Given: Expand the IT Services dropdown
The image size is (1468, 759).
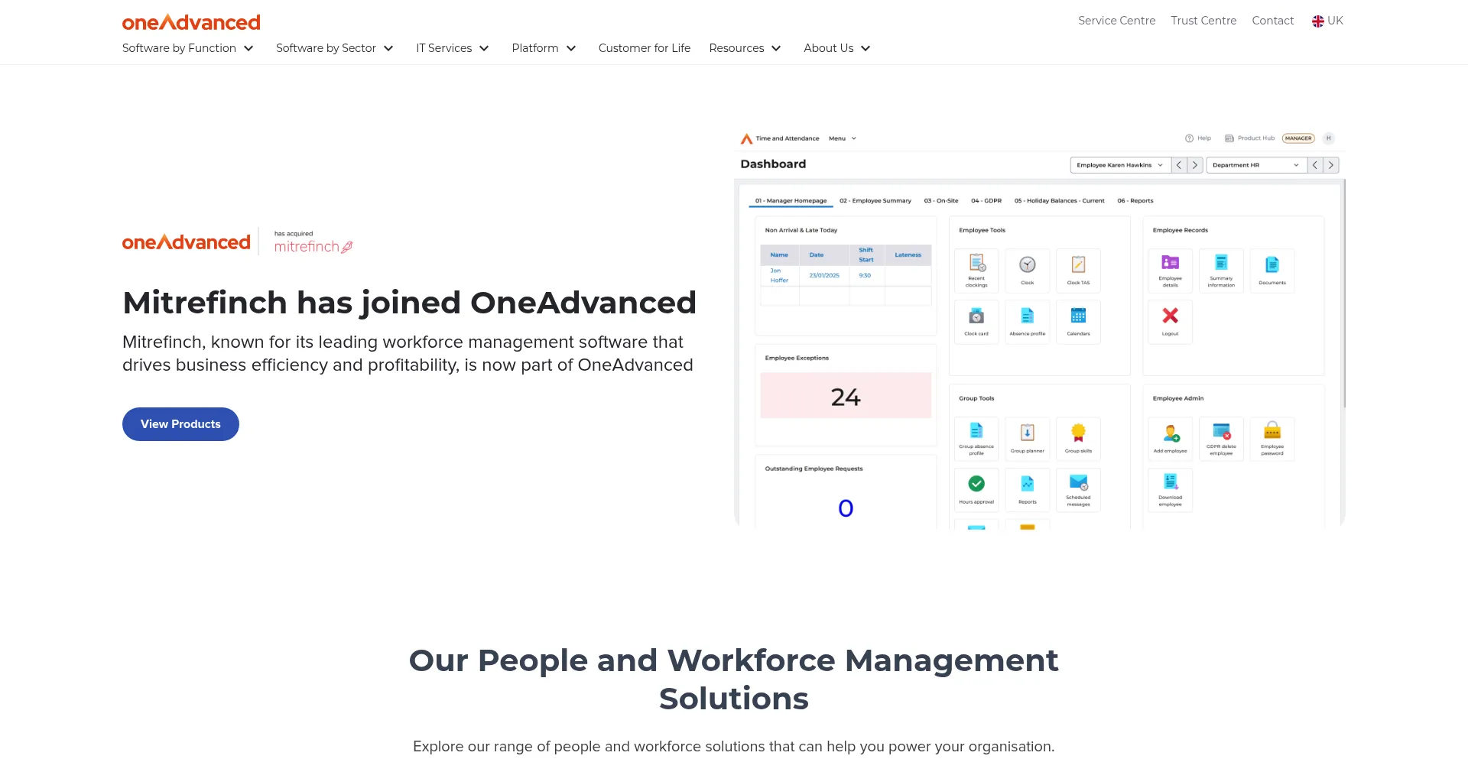Looking at the screenshot, I should pyautogui.click(x=453, y=48).
